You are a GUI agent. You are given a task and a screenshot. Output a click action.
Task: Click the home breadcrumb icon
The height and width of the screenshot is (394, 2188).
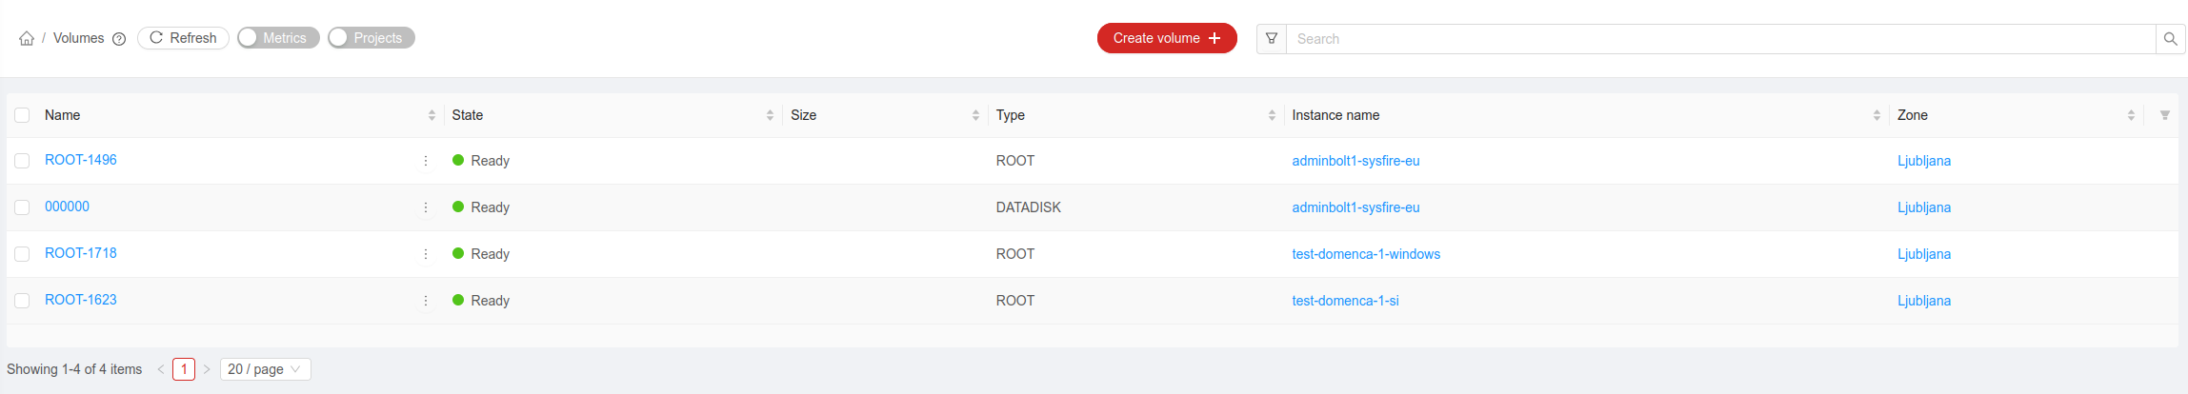click(x=27, y=39)
